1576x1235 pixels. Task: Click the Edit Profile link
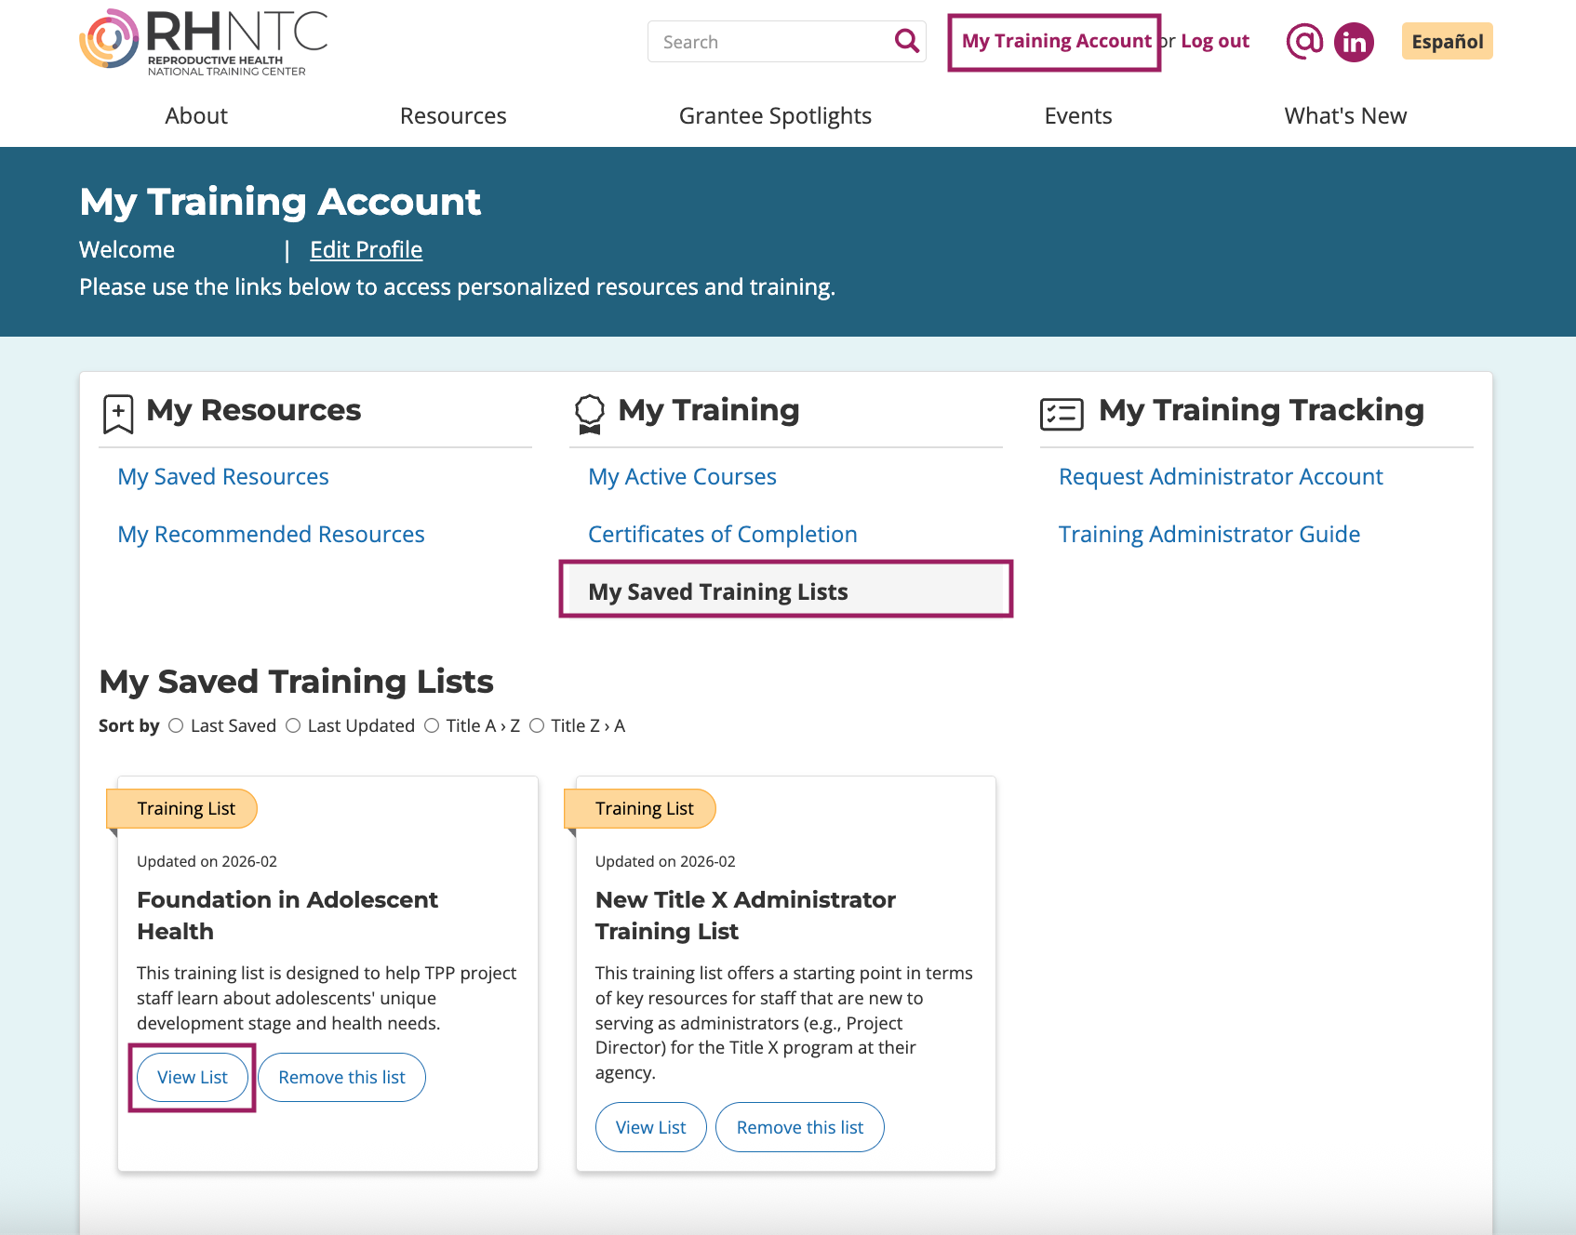(366, 249)
